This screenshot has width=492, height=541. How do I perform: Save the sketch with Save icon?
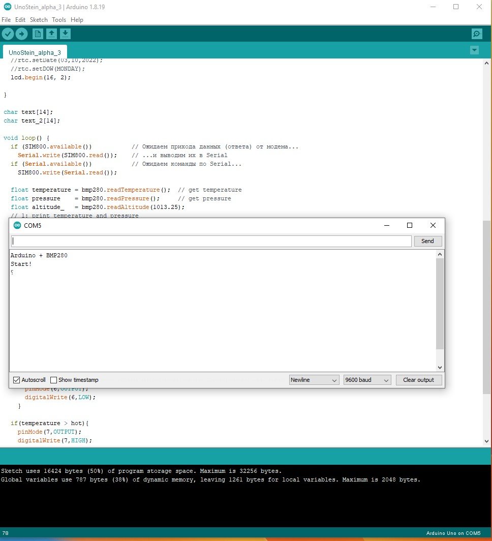[65, 34]
